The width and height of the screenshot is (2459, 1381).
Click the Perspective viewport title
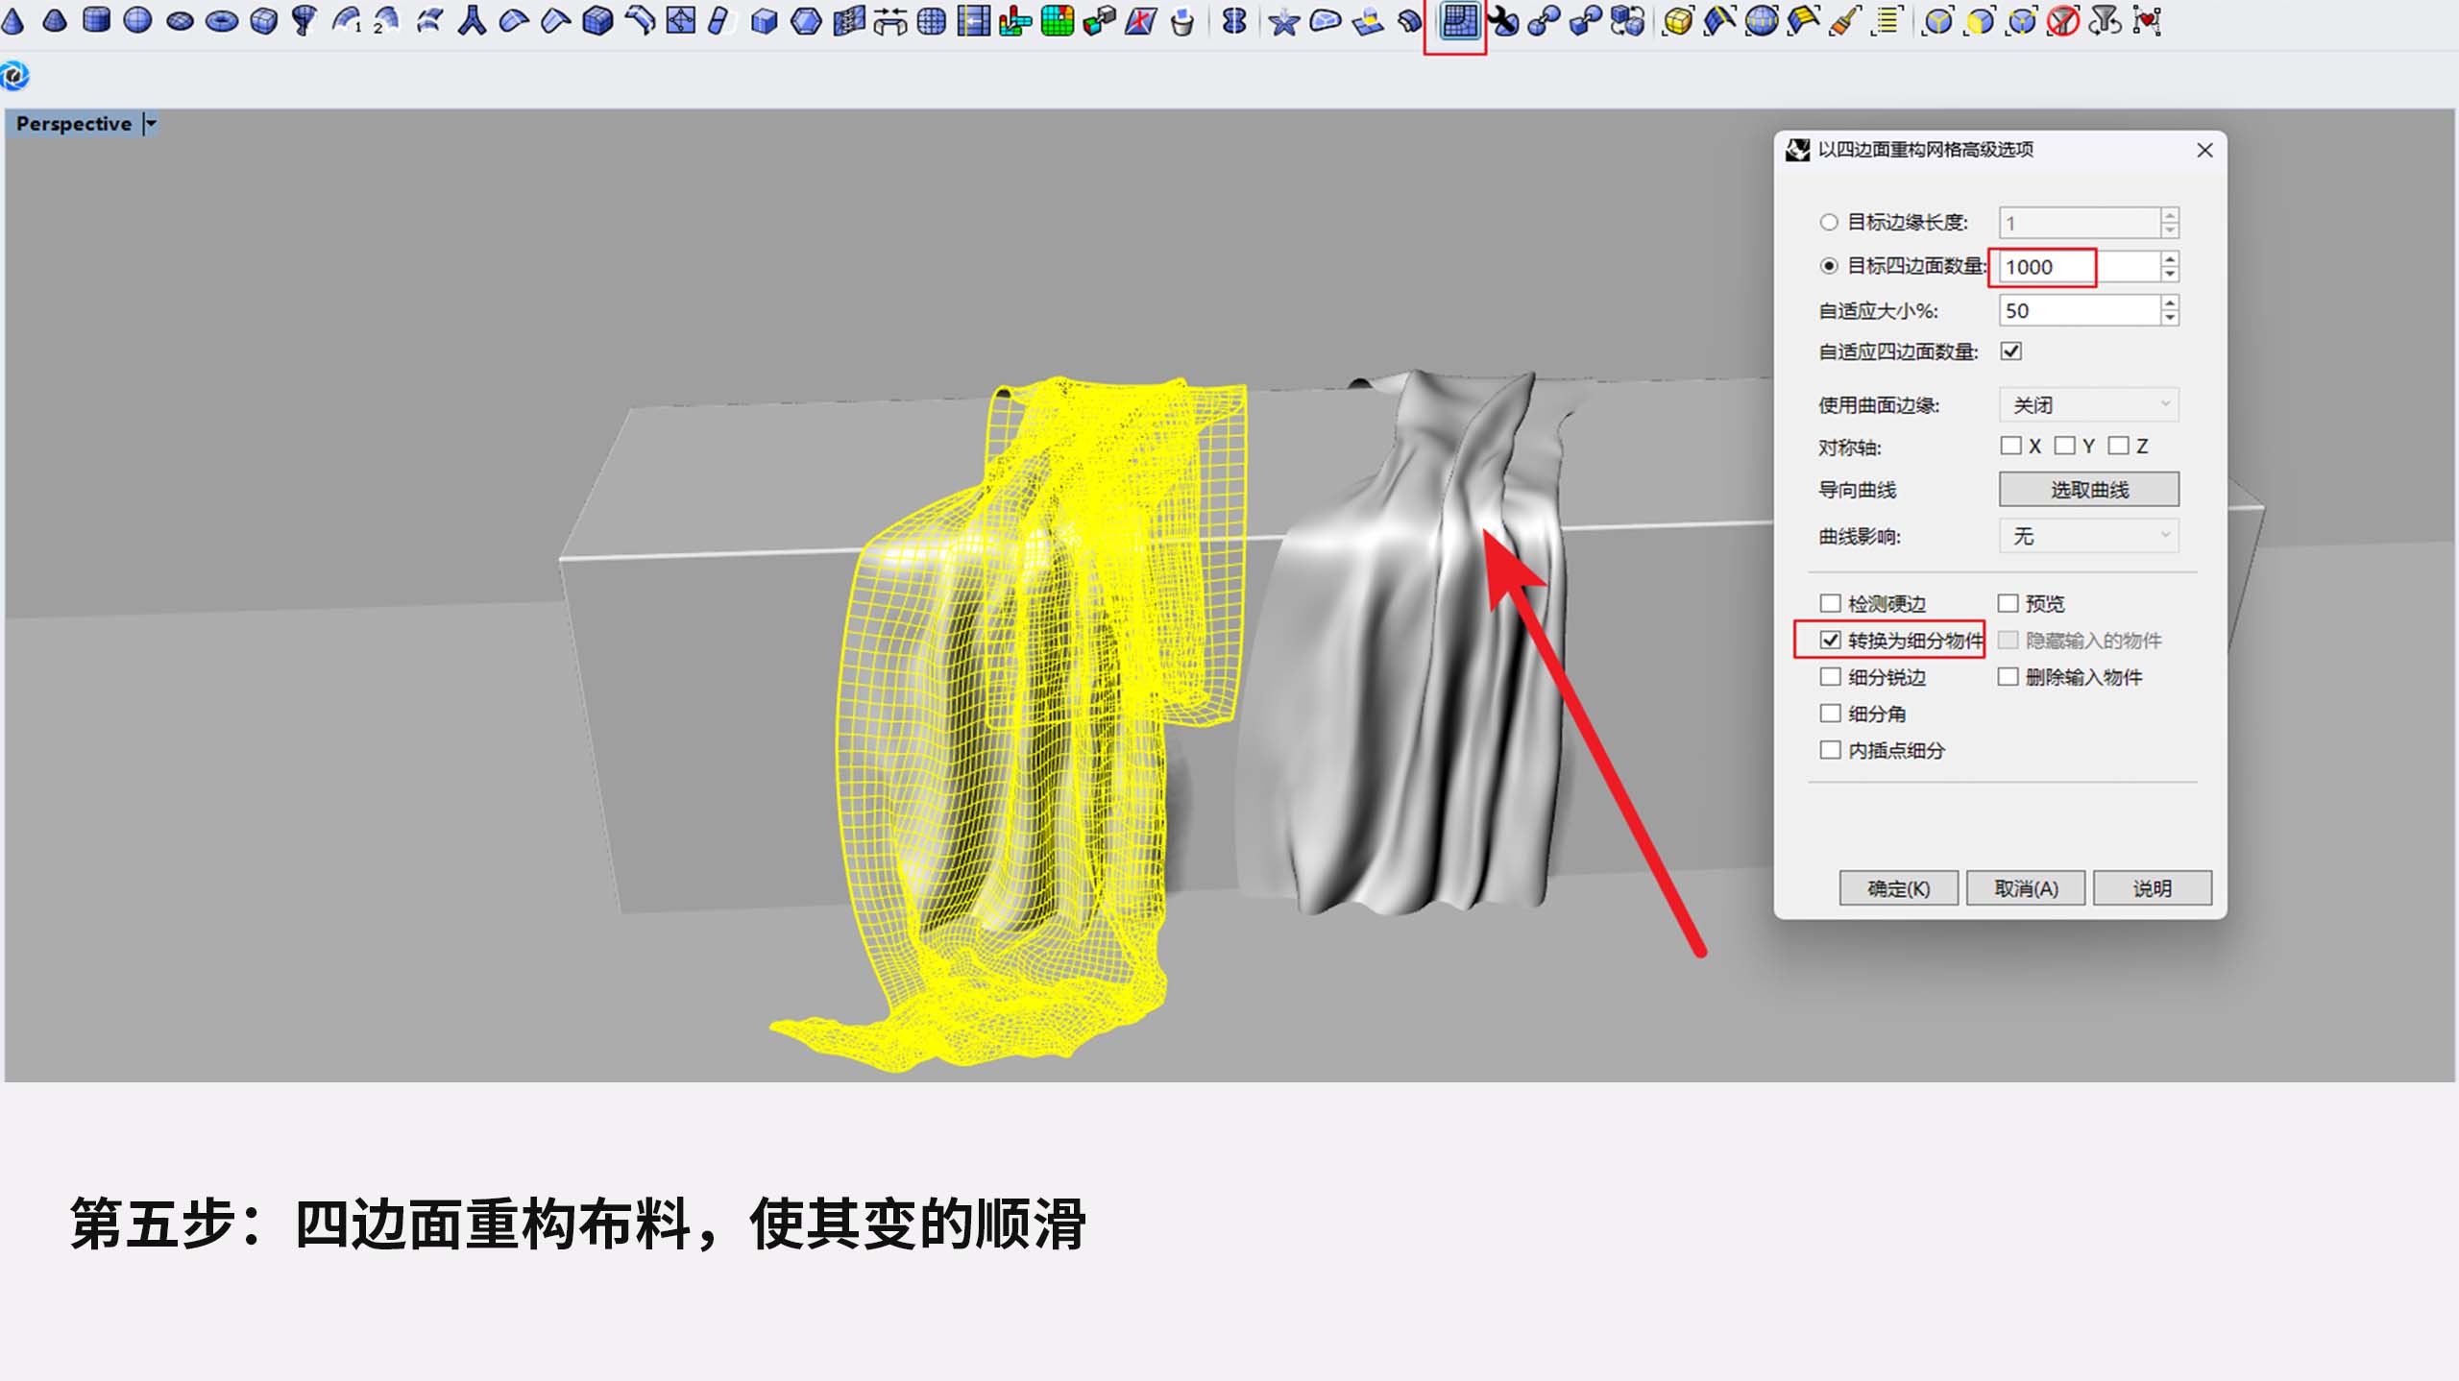click(x=75, y=123)
